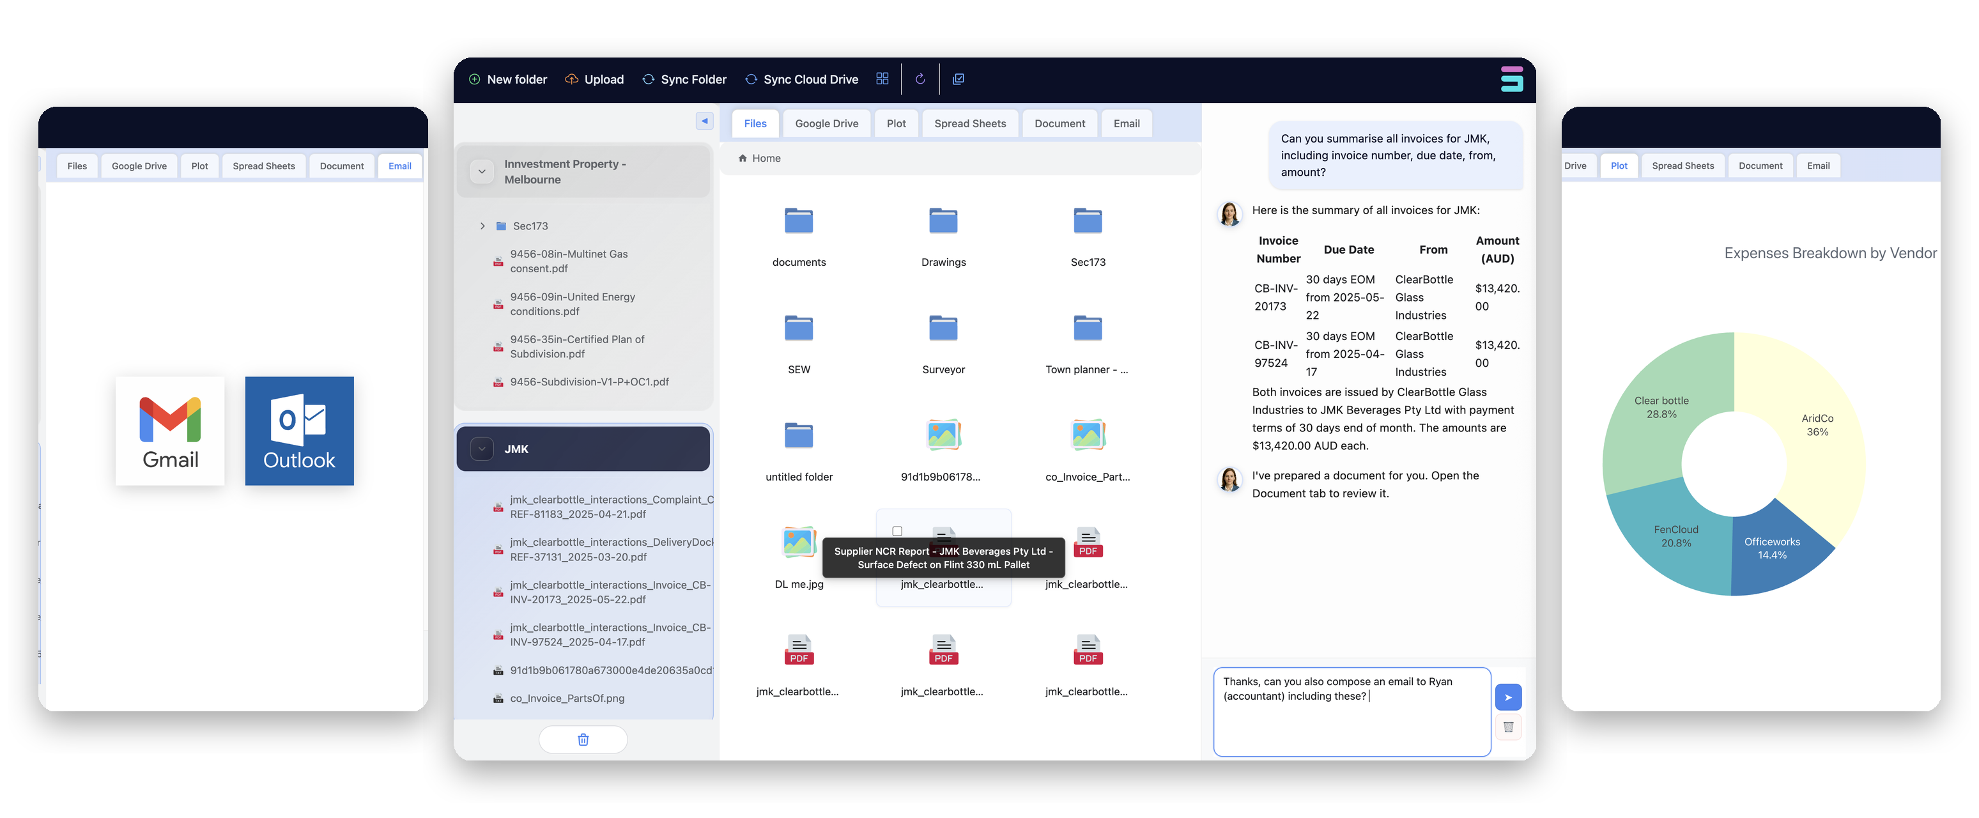Click the app logo in the top corner
Screen dimensions: 1979x818
(1511, 79)
